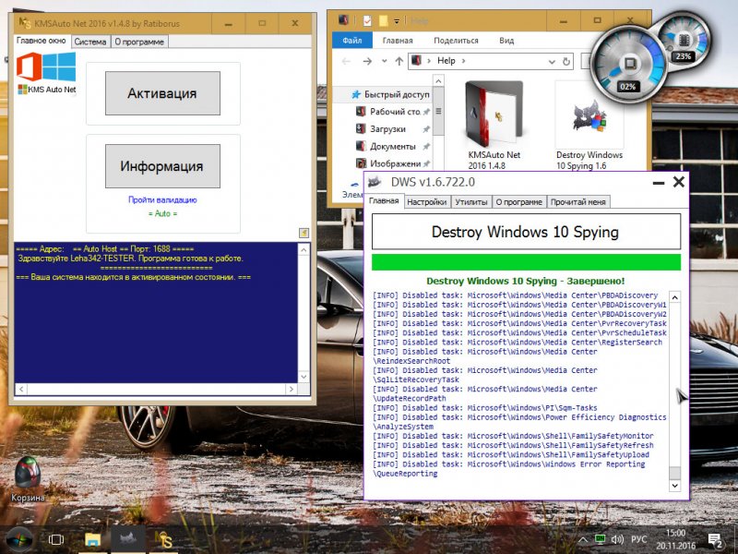The height and width of the screenshot is (554, 738).
Task: Open the Recycle Bin (Корзина) on the desktop
Action: (x=28, y=478)
